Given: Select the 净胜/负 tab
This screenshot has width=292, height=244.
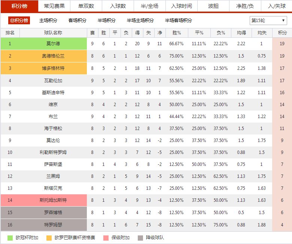Looking at the screenshot, I should pos(245,6).
